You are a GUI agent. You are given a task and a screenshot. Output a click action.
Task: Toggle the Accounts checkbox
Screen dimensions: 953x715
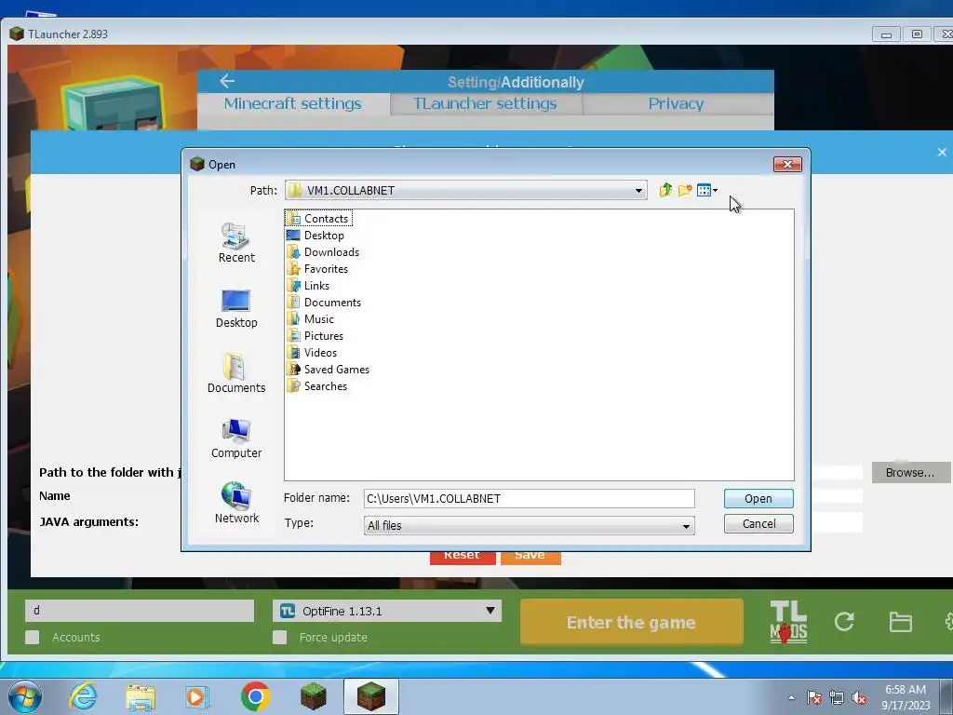tap(33, 637)
